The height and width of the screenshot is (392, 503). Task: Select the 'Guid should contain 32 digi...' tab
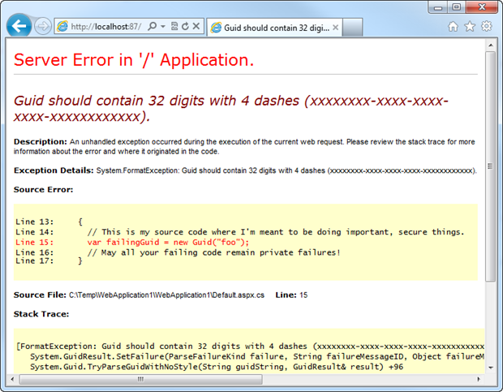(x=274, y=28)
